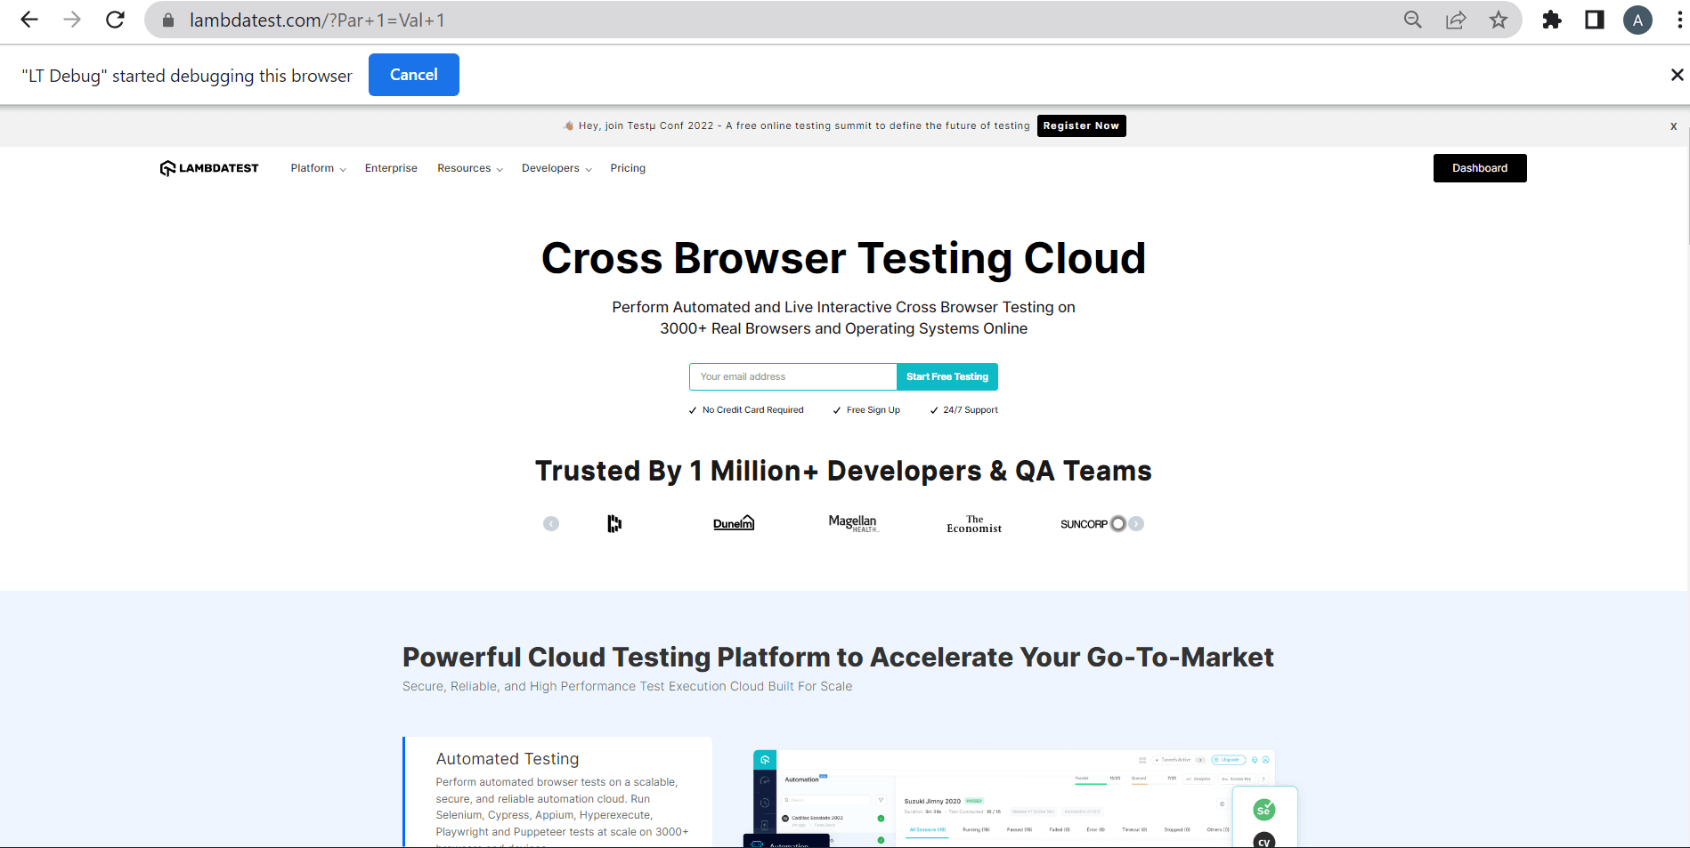Click the email address input field
This screenshot has width=1690, height=848.
(x=792, y=376)
